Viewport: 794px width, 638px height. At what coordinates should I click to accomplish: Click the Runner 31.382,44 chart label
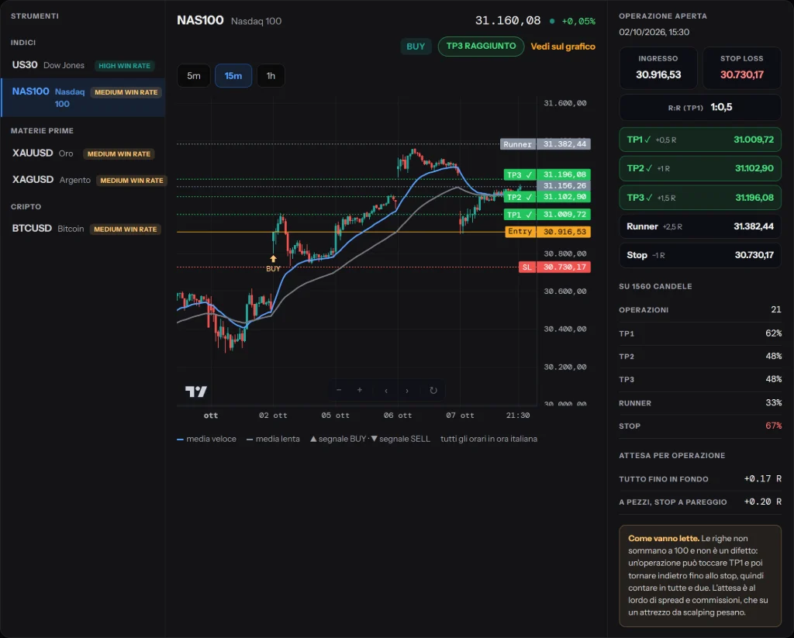click(545, 144)
